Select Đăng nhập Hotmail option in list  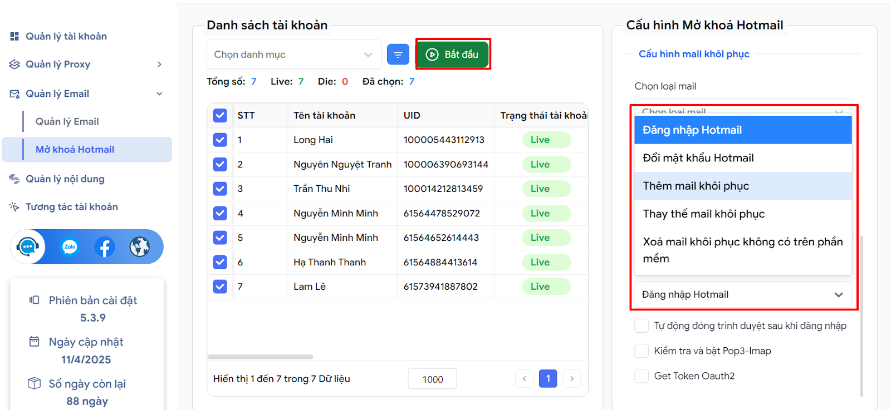pyautogui.click(x=743, y=130)
